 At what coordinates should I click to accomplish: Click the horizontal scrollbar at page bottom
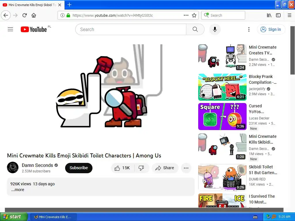point(144,210)
